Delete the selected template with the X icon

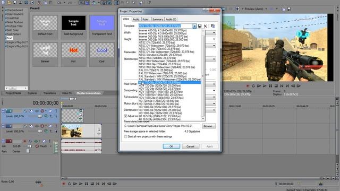tap(206, 26)
